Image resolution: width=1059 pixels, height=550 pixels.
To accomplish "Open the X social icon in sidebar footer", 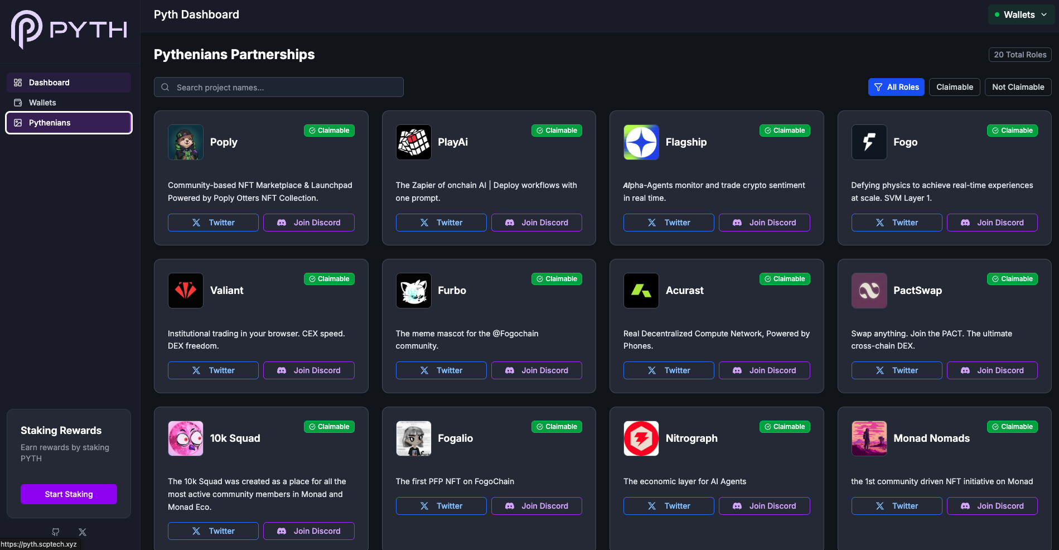I will 83,532.
